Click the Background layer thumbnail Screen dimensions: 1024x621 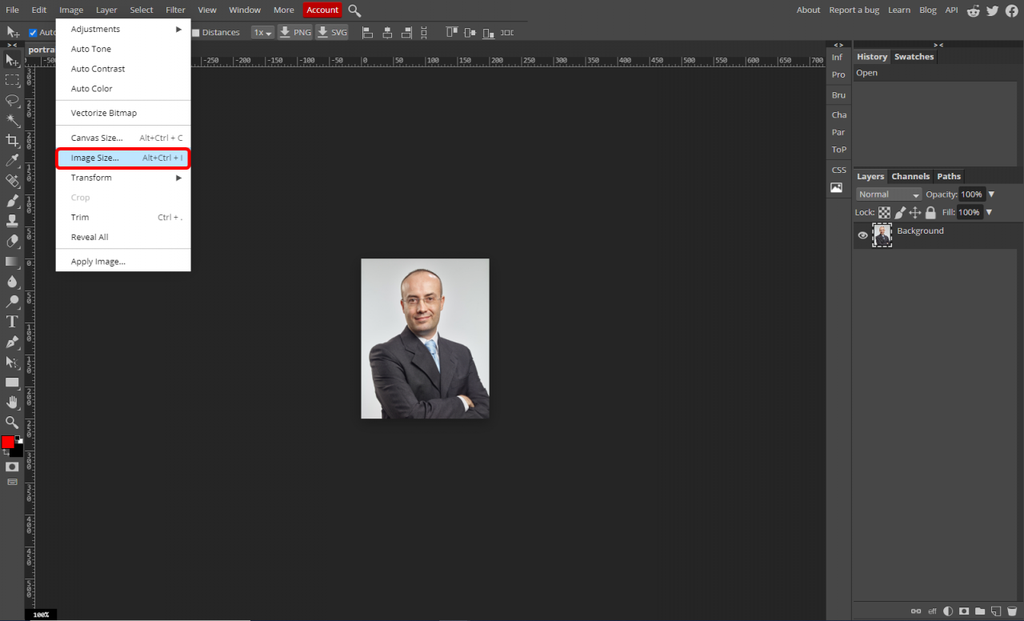[x=882, y=235]
